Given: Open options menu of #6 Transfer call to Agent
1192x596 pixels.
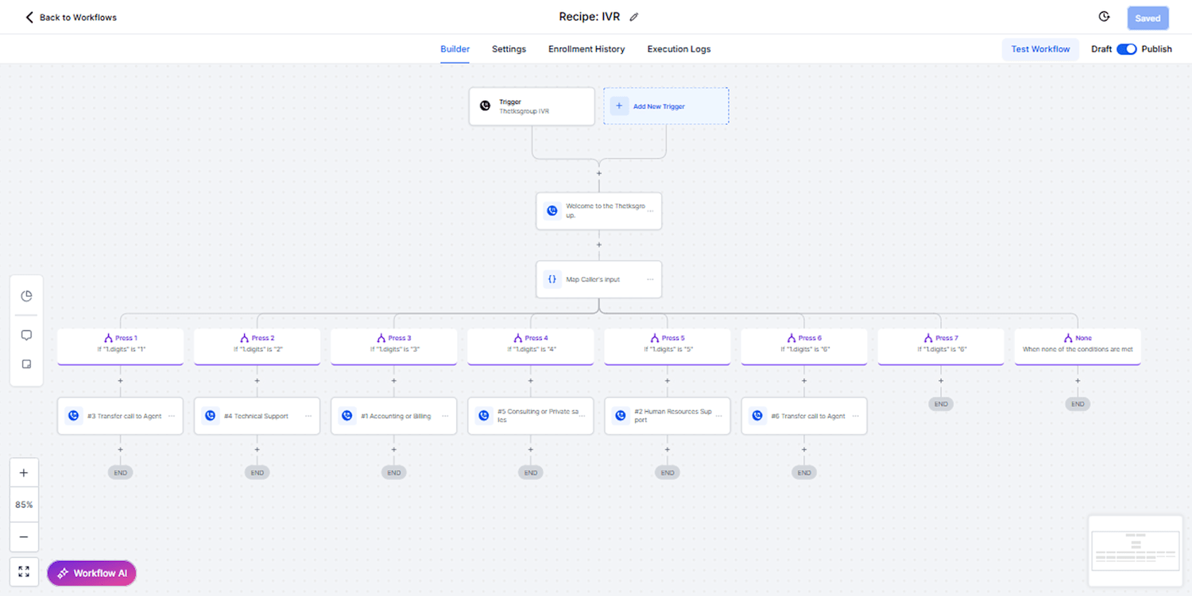Looking at the screenshot, I should 855,416.
